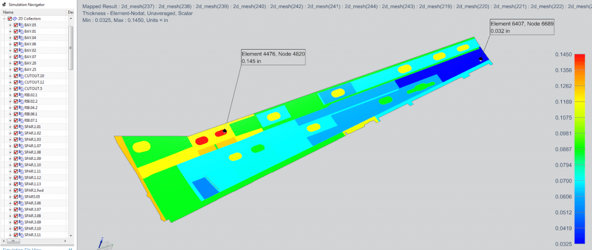Click the SPAR.1.fwd collector icon
Image resolution: width=592 pixels, height=250 pixels.
click(x=21, y=190)
